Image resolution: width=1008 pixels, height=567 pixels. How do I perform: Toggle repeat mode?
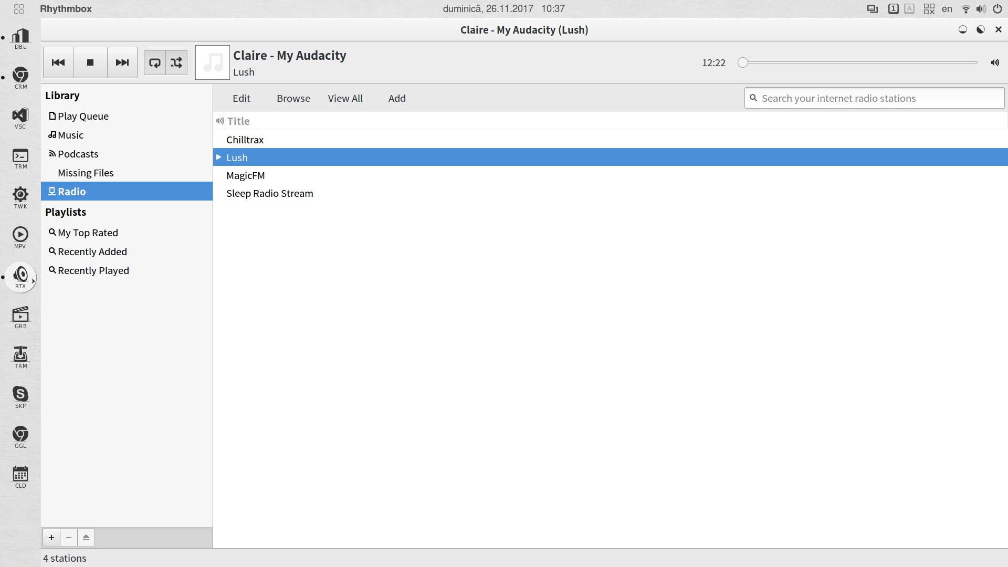tap(155, 63)
